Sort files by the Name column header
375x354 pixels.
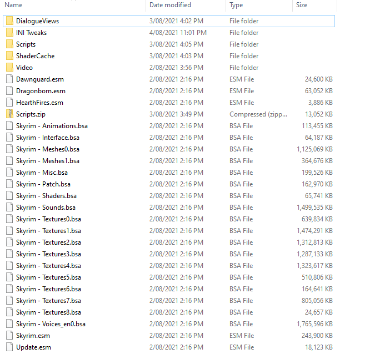tap(13, 5)
